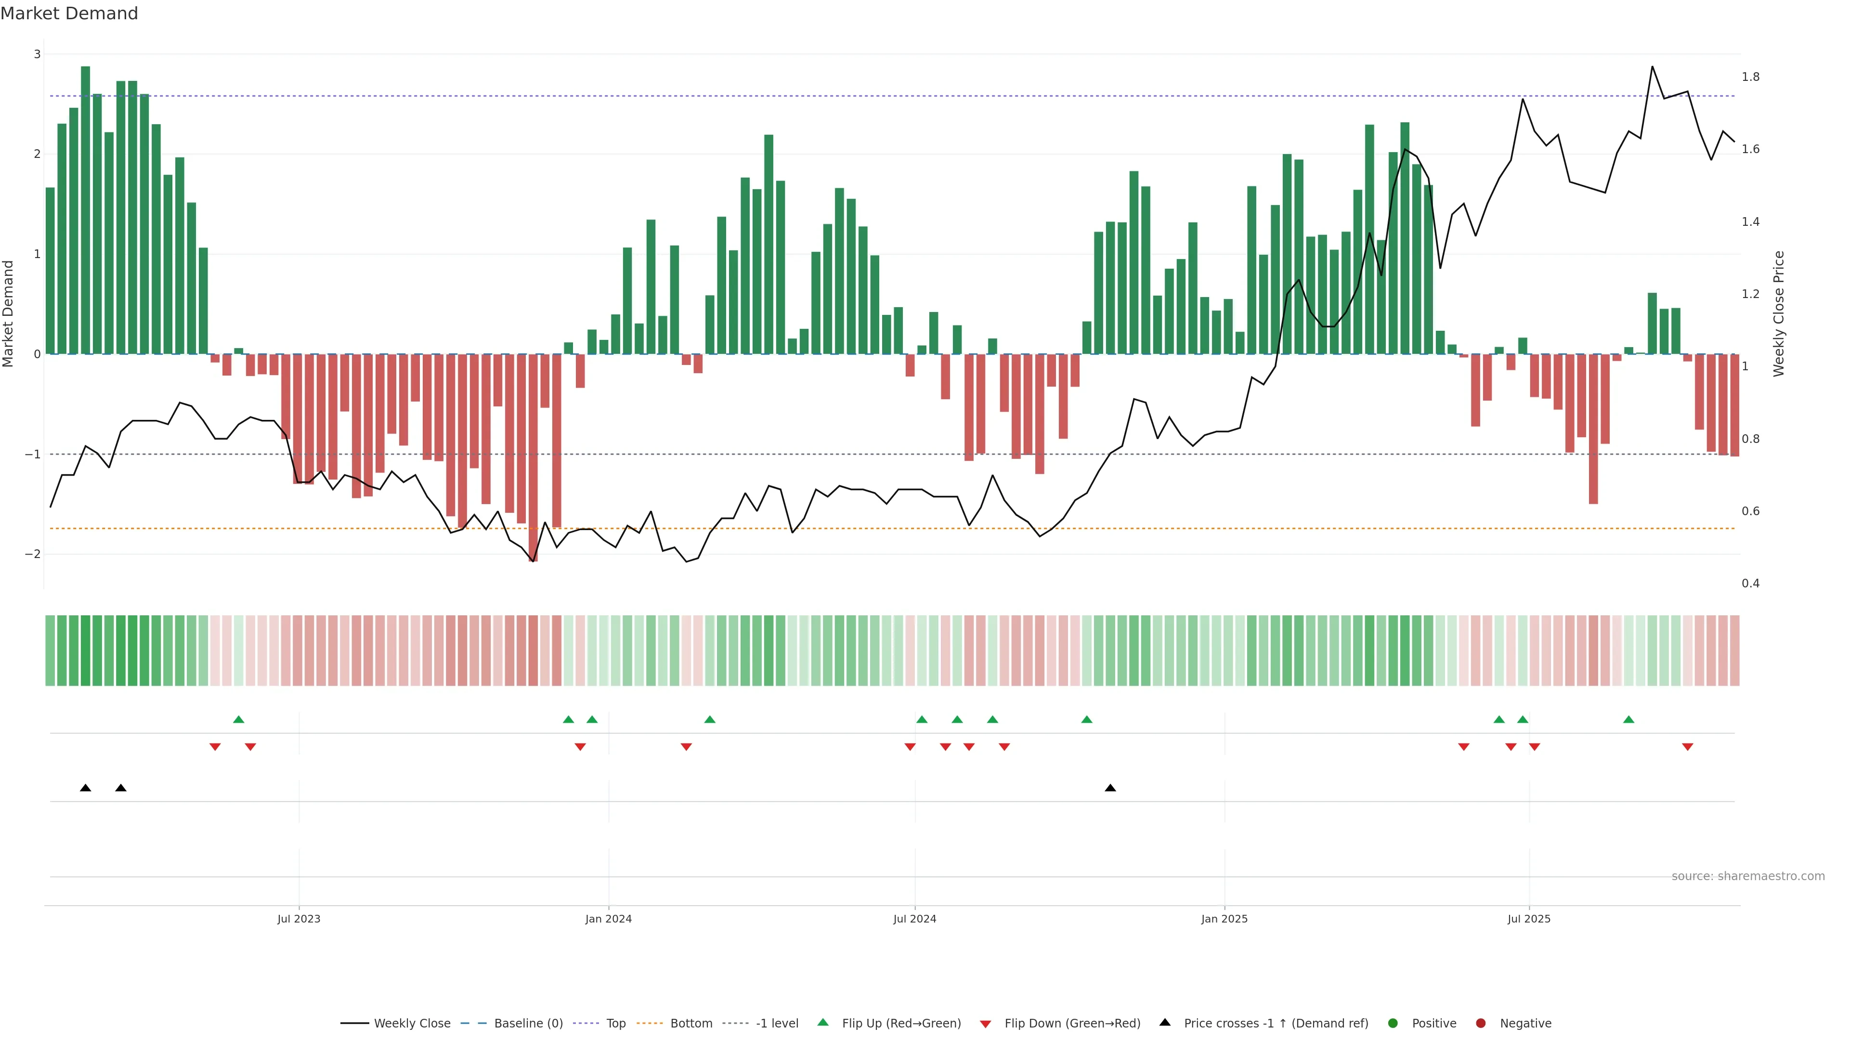This screenshot has height=1040, width=1849.
Task: Click the Jul 2023 x-axis label
Action: pos(299,919)
